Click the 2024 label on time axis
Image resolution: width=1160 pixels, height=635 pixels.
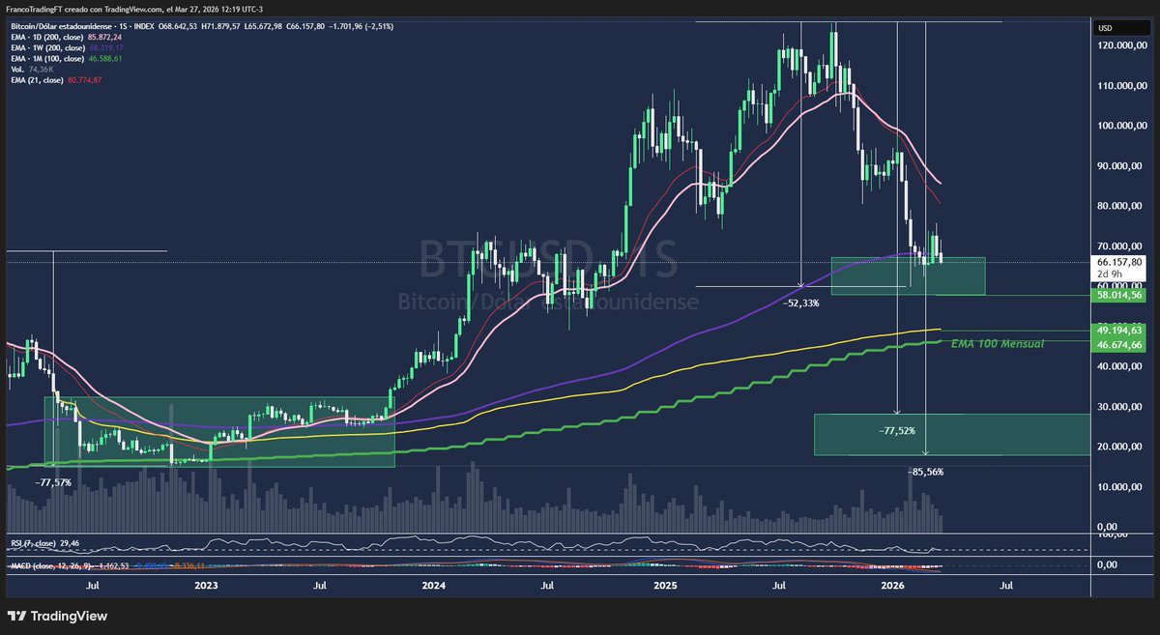[x=434, y=586]
